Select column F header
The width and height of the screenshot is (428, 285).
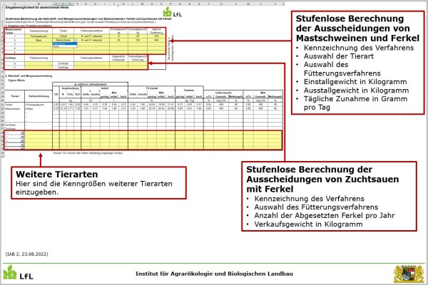(x=77, y=4)
